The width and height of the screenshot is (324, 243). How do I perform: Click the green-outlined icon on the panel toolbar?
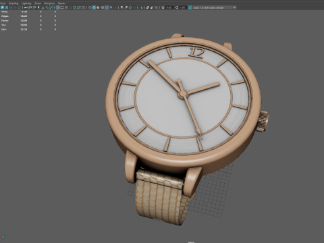click(51, 7)
